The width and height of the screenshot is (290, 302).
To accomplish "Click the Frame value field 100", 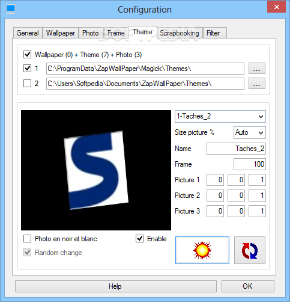I will [250, 164].
